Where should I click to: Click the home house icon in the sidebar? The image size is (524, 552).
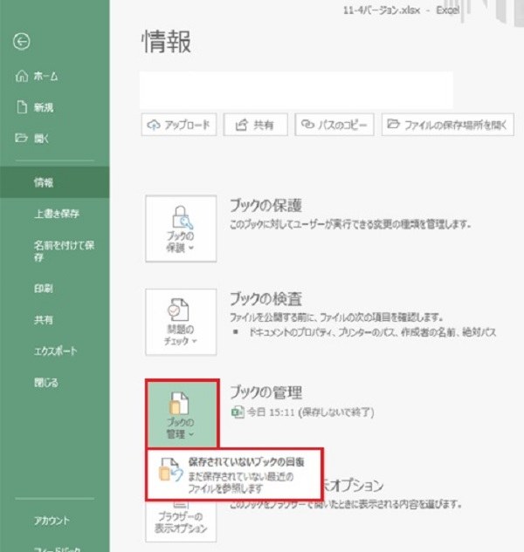(22, 76)
